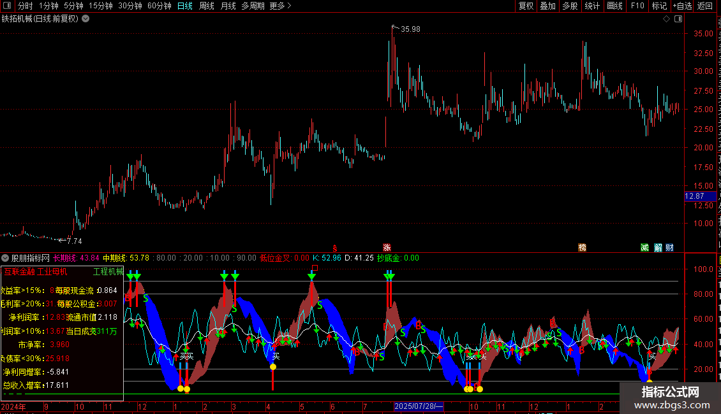Click the 100.0 indicator axis label
721x414 pixels.
(x=704, y=269)
